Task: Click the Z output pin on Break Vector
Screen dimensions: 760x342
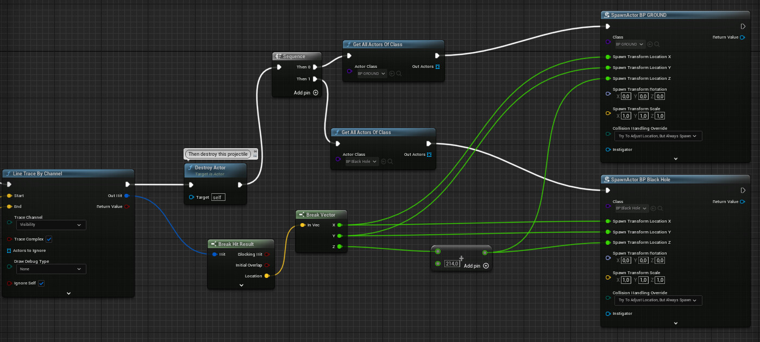Action: click(340, 246)
